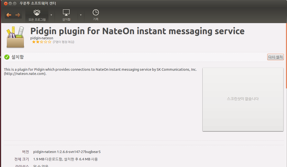
Task: Click total size text 1.9 MB download
Action: coord(65,159)
